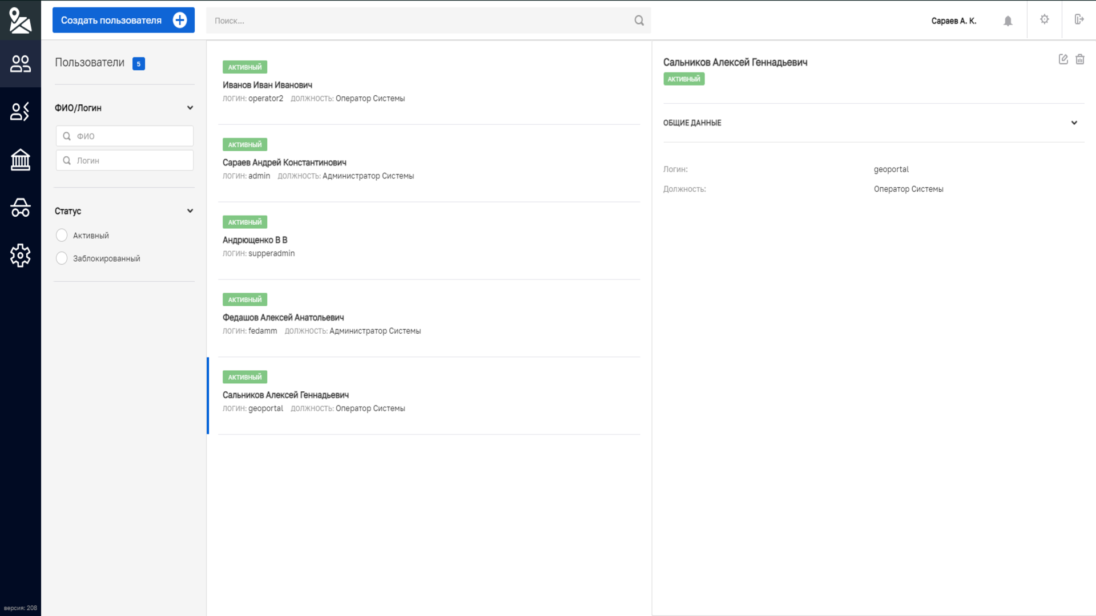Select user Сараев Андрей Константинович
This screenshot has width=1096, height=616.
coord(429,163)
